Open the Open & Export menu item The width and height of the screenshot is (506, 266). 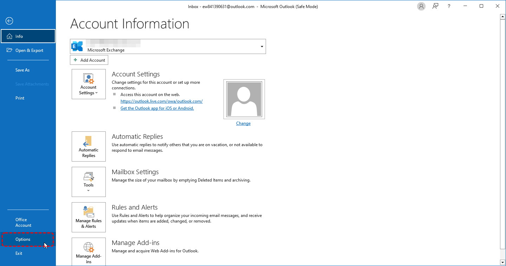click(x=29, y=50)
